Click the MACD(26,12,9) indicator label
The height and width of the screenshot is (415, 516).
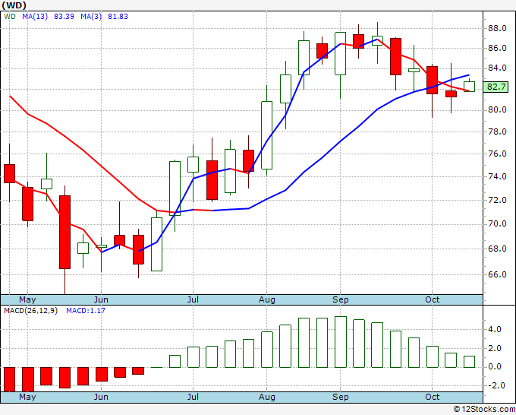30,311
